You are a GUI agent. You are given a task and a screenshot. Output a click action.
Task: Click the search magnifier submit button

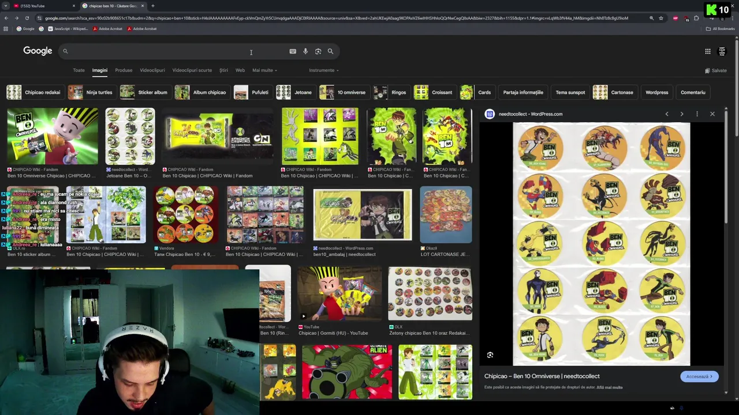330,51
